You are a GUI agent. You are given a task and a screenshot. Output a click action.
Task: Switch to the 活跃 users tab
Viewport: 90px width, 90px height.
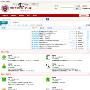(79, 28)
